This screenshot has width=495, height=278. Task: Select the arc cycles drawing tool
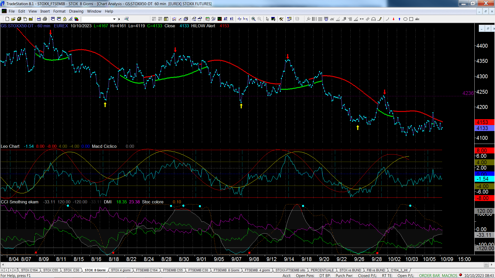click(x=374, y=19)
